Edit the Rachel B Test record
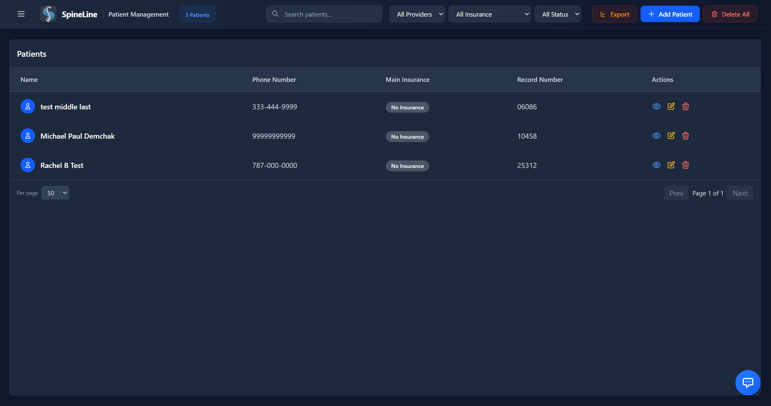771x406 pixels. point(671,165)
